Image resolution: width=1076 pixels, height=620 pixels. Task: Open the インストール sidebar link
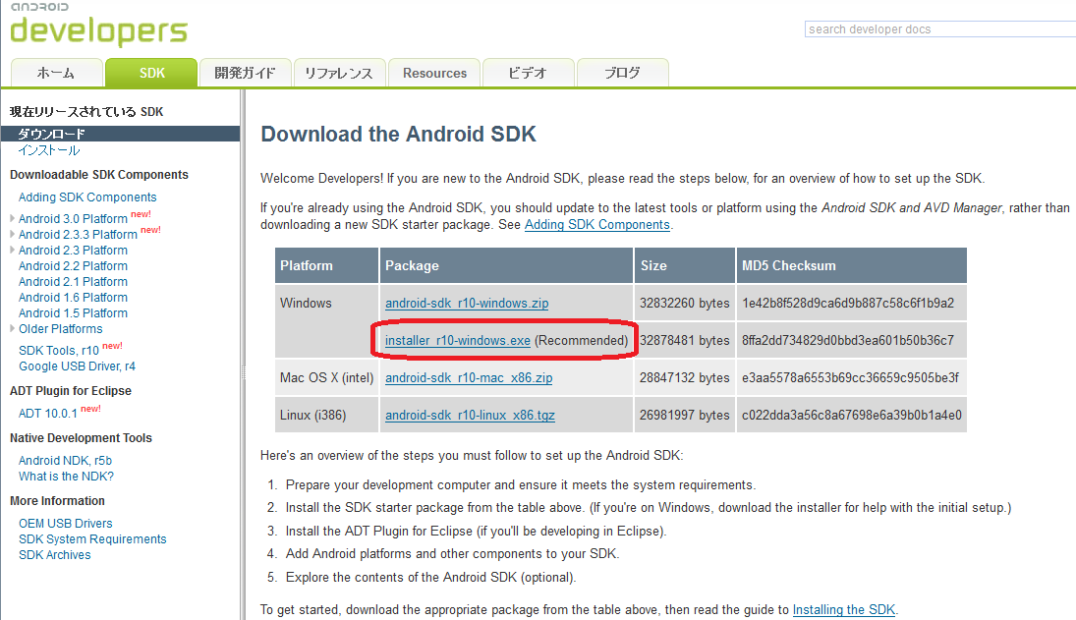[49, 150]
